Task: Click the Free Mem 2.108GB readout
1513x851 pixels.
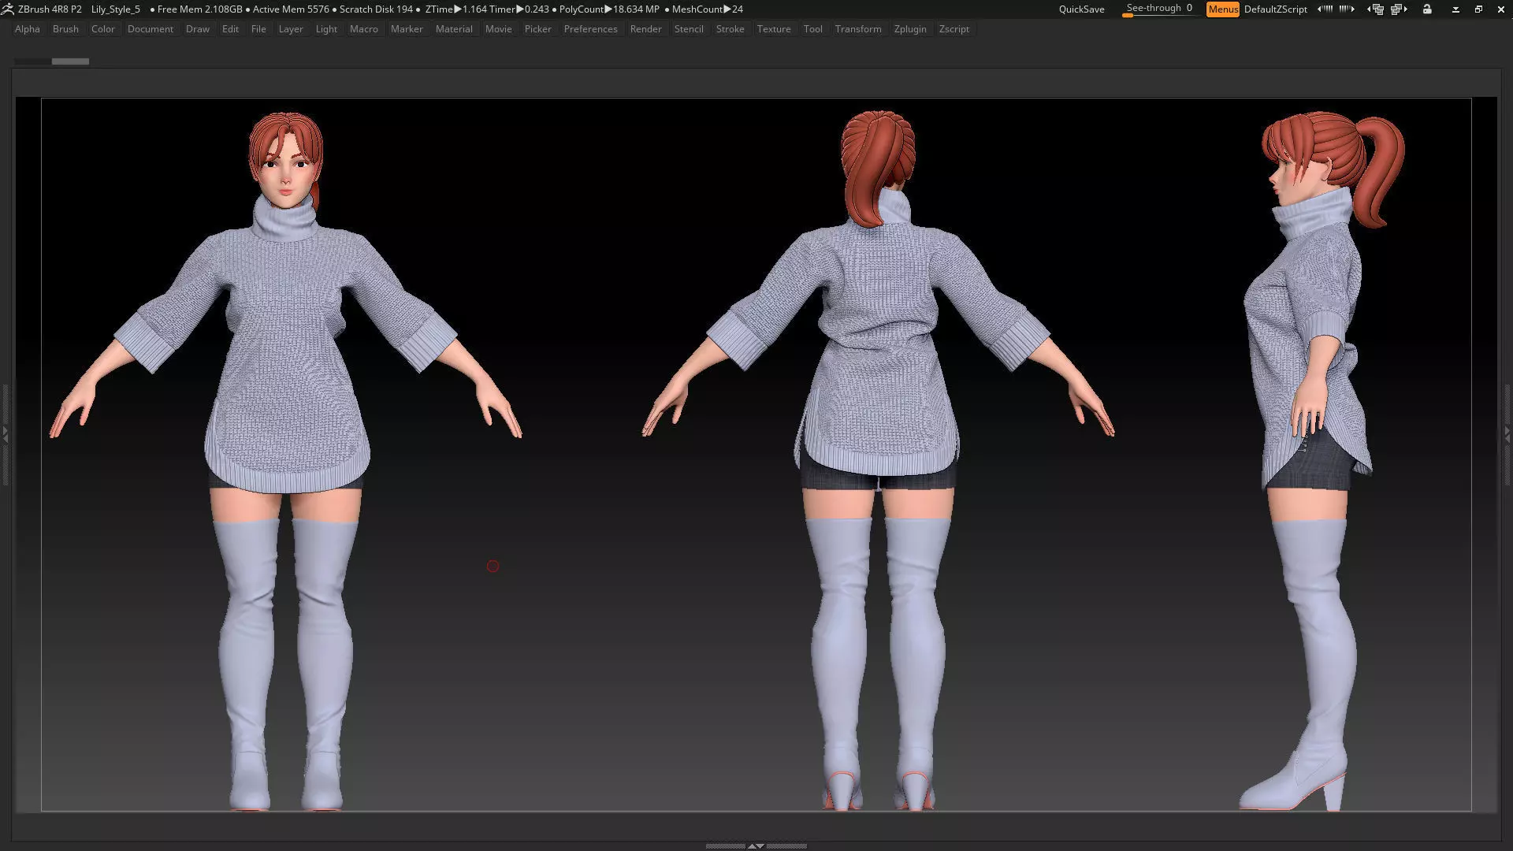Action: [x=200, y=9]
